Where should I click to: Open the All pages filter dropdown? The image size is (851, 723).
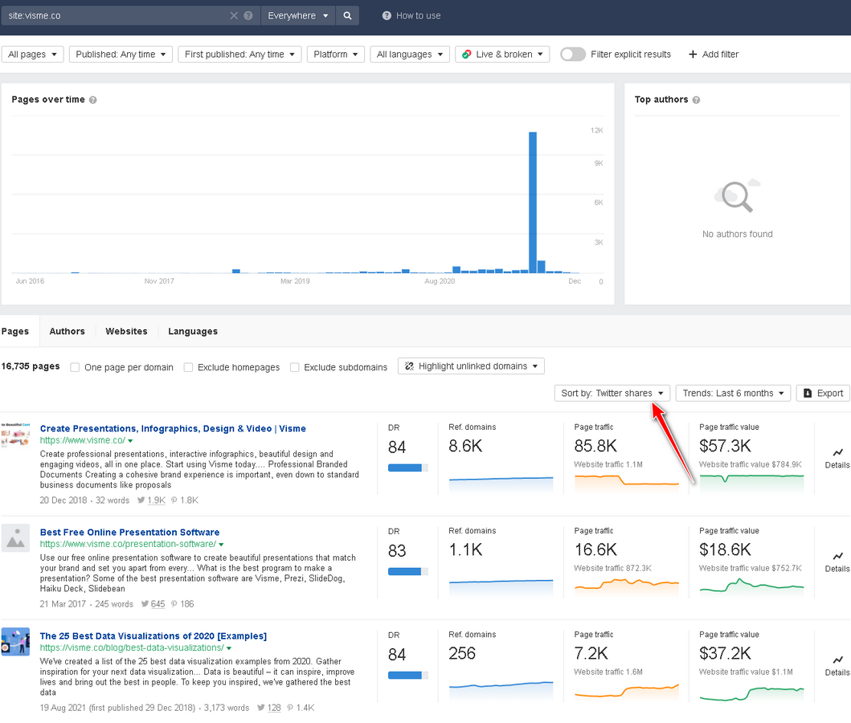click(x=33, y=55)
